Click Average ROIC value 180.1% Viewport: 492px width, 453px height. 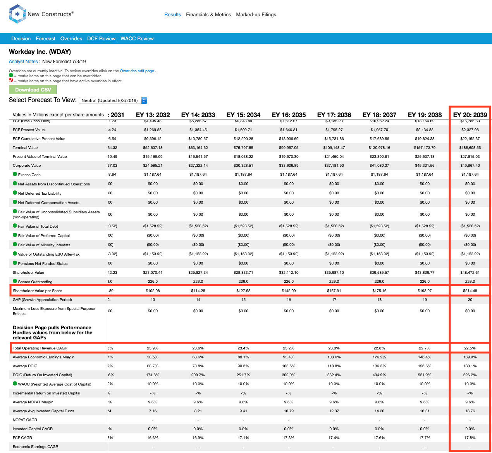point(470,366)
